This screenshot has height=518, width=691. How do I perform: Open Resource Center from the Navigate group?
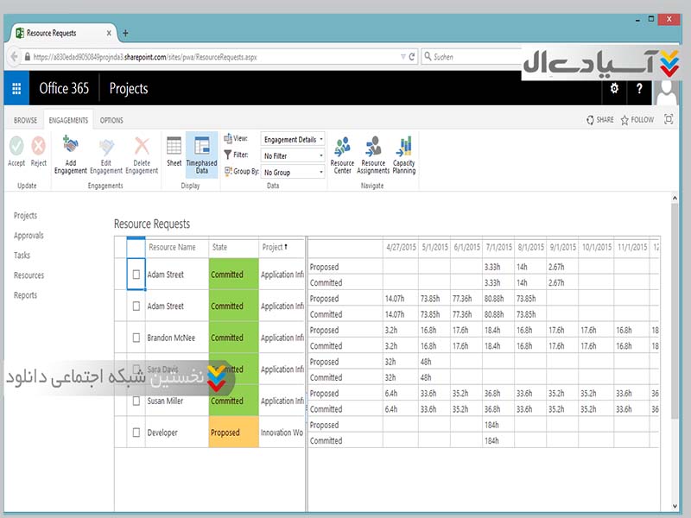pyautogui.click(x=342, y=147)
